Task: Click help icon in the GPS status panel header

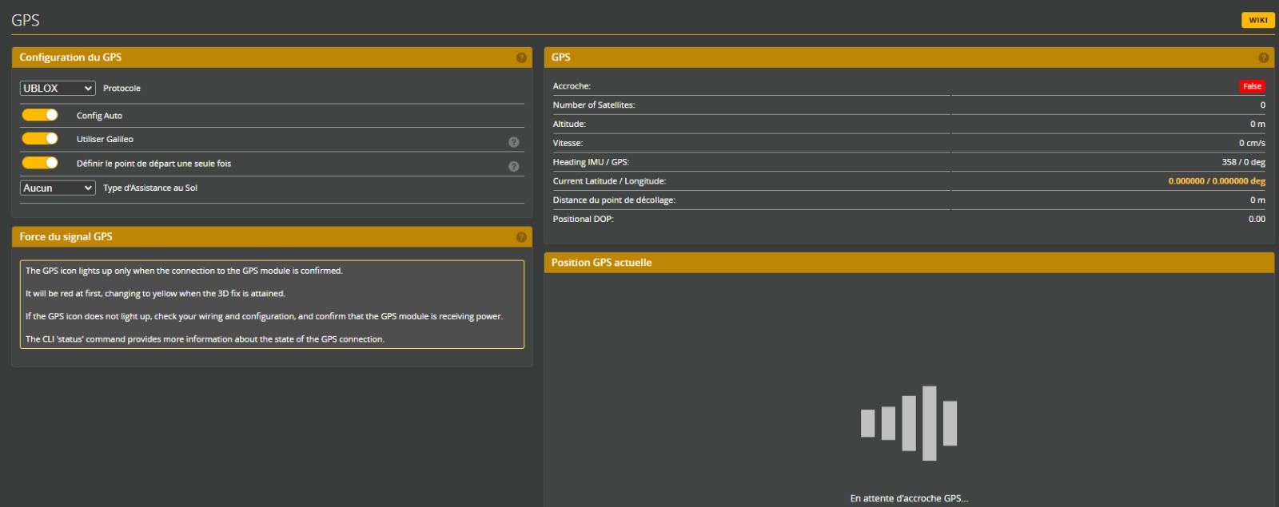Action: click(1263, 57)
